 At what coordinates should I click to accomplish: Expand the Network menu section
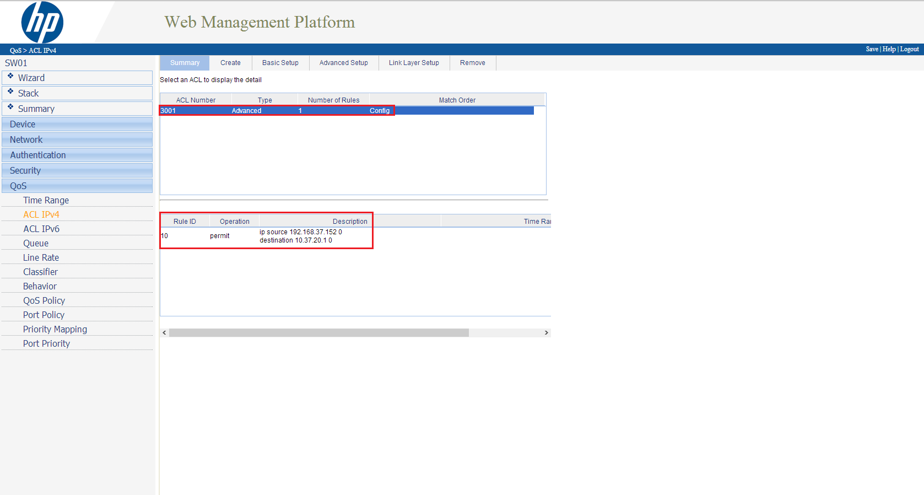(77, 139)
